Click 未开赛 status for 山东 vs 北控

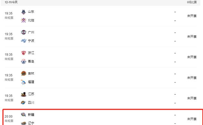pos(192,16)
